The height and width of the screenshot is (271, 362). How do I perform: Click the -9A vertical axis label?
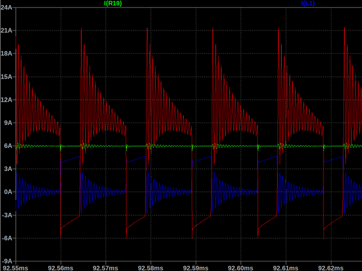pos(8,262)
